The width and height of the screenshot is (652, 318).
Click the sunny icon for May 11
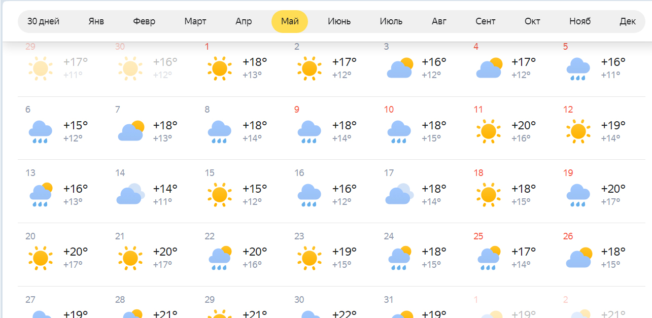(489, 131)
